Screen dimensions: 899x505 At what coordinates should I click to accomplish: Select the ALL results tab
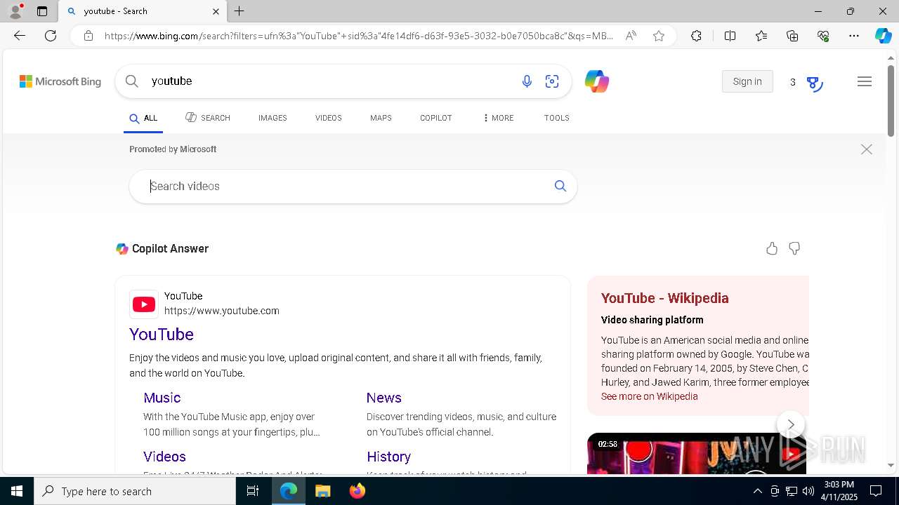pos(143,119)
